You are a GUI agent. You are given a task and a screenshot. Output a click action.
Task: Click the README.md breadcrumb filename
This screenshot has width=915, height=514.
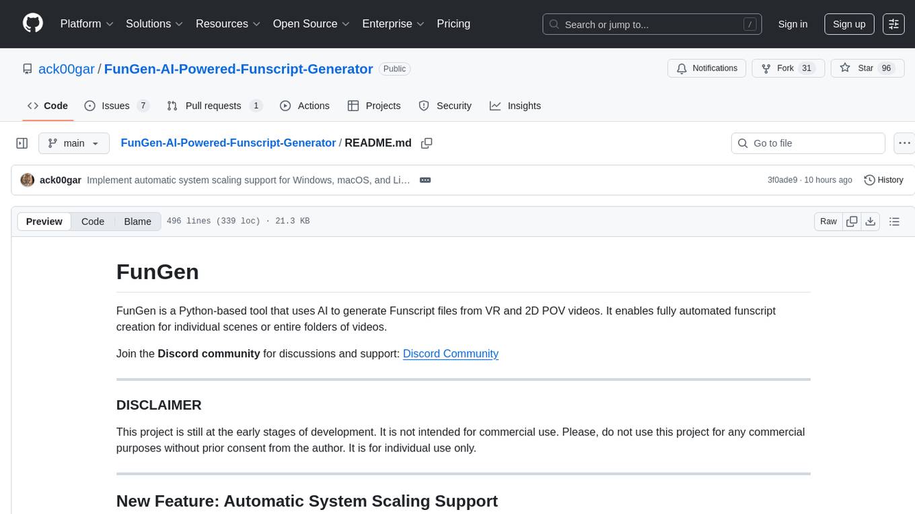(378, 143)
